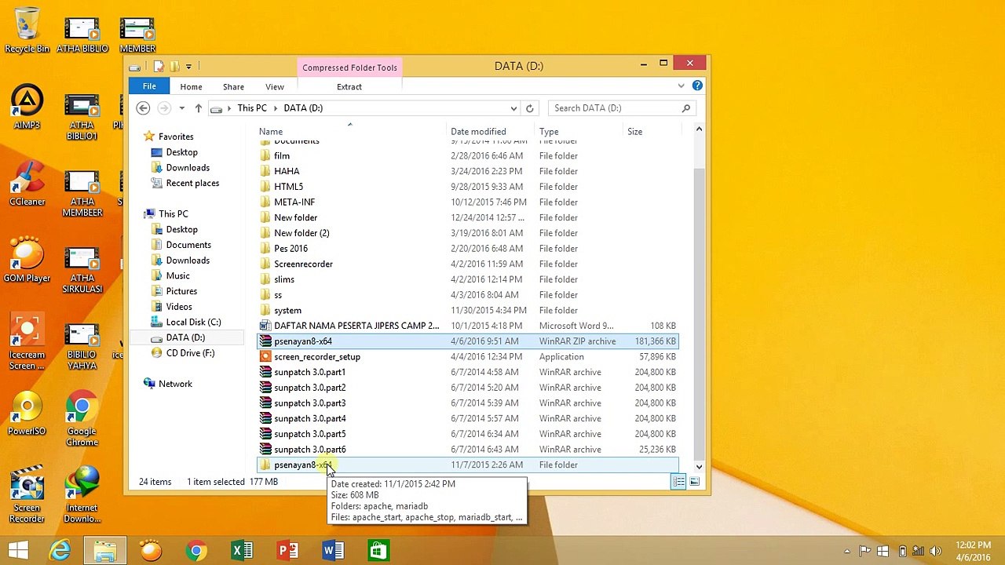Refresh the DATA (D:) folder view

pos(529,108)
